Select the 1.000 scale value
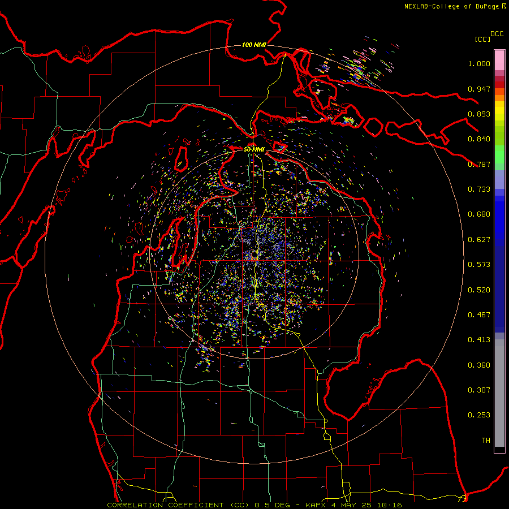Image resolution: width=509 pixels, height=509 pixels. [x=479, y=63]
